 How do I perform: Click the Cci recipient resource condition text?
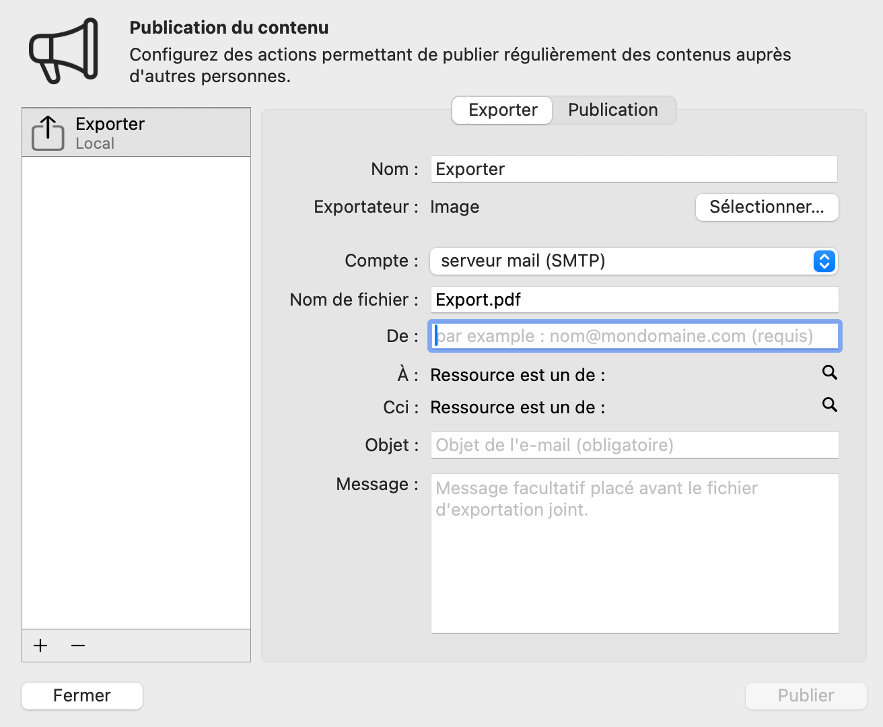(518, 407)
